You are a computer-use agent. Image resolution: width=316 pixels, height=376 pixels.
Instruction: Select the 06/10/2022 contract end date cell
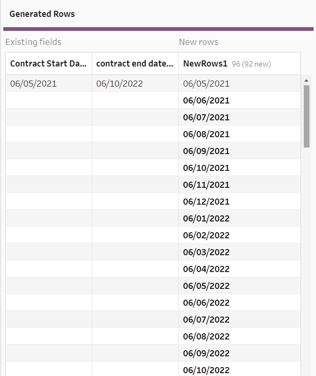point(119,84)
